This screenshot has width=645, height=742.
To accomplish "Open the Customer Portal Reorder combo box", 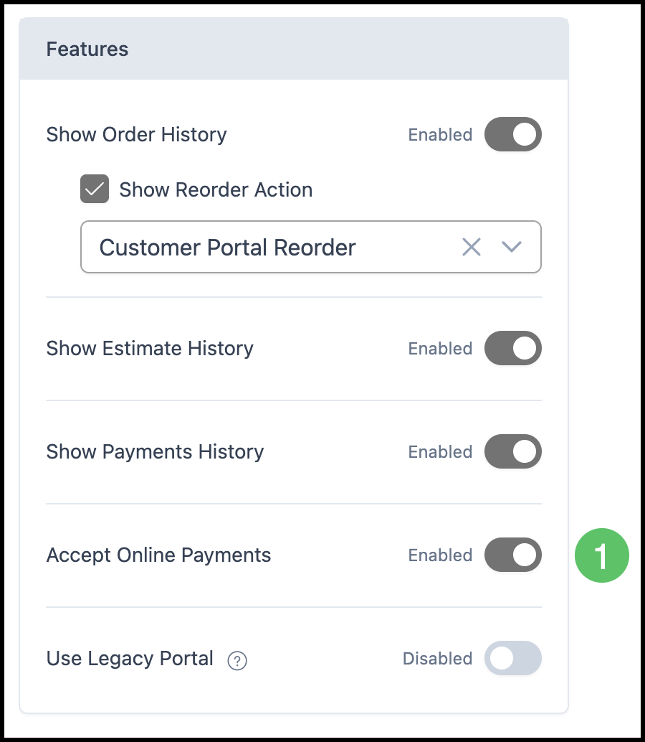I will coord(311,247).
